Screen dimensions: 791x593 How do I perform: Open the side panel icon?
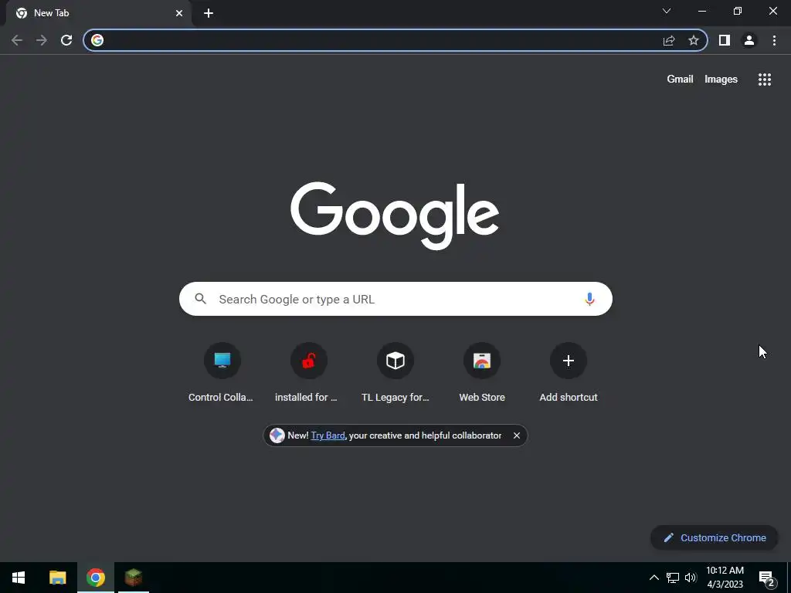[725, 40]
